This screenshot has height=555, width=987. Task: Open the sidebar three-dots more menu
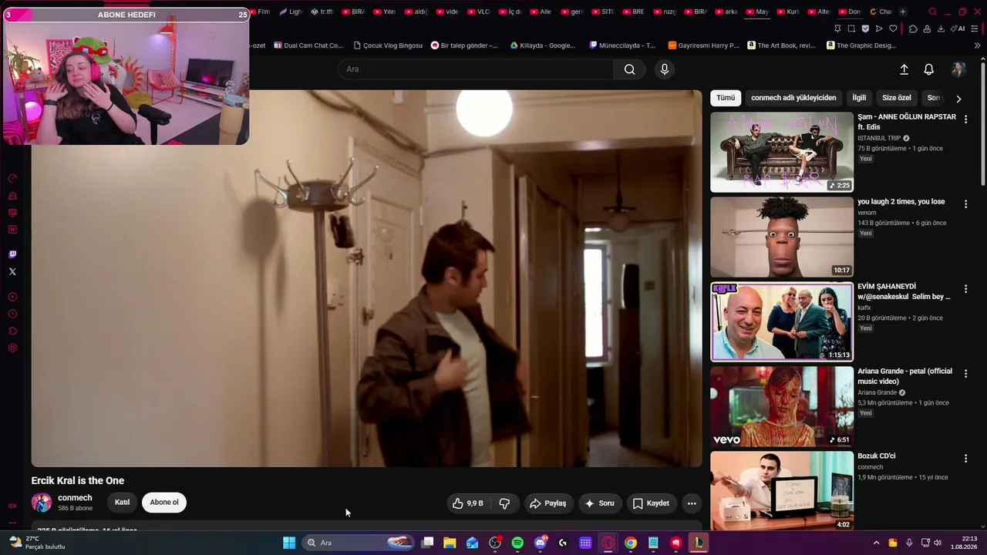(12, 523)
